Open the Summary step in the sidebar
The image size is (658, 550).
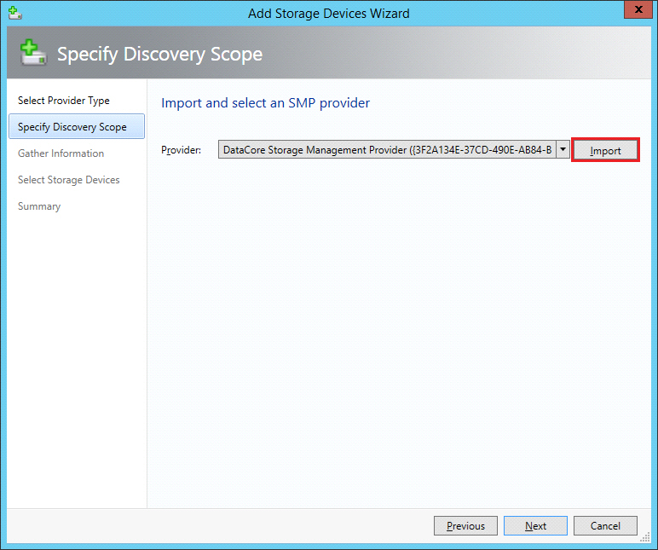click(39, 206)
